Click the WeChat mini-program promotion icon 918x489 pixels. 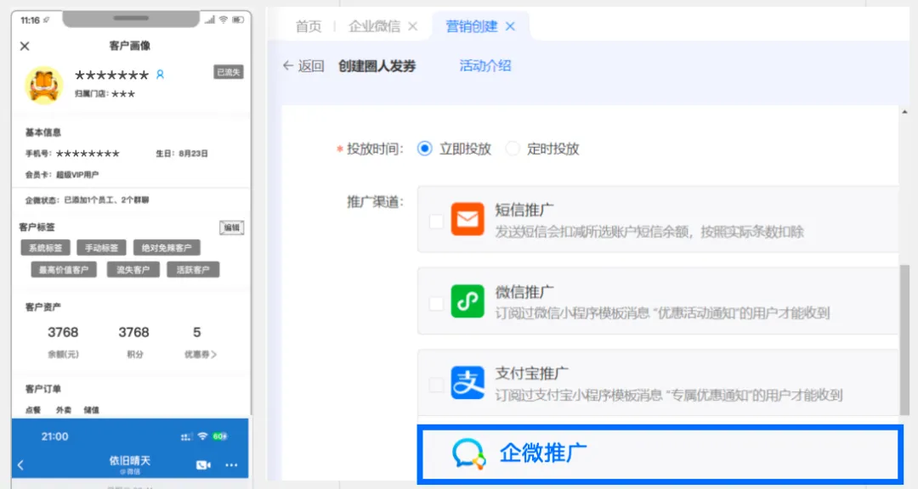467,301
